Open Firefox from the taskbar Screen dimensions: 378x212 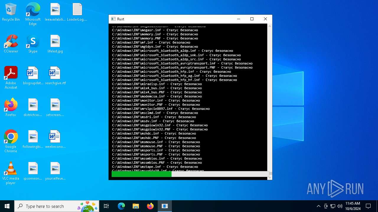point(150,206)
